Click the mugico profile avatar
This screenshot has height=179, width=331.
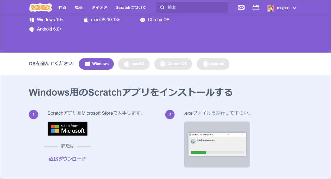pyautogui.click(x=271, y=8)
